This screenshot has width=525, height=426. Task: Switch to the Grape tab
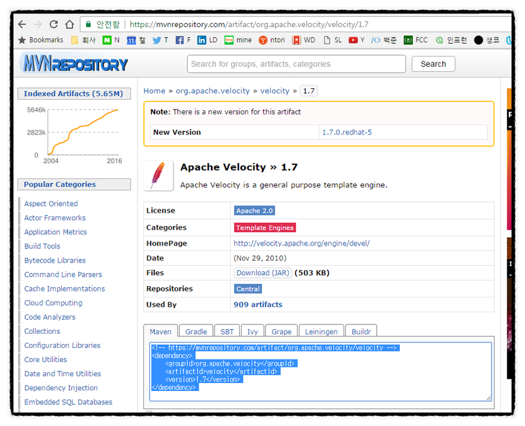pos(281,331)
